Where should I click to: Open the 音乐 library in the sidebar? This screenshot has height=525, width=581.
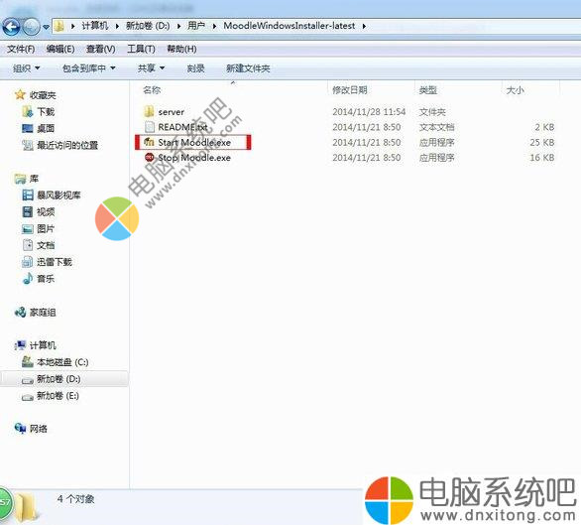(x=39, y=279)
